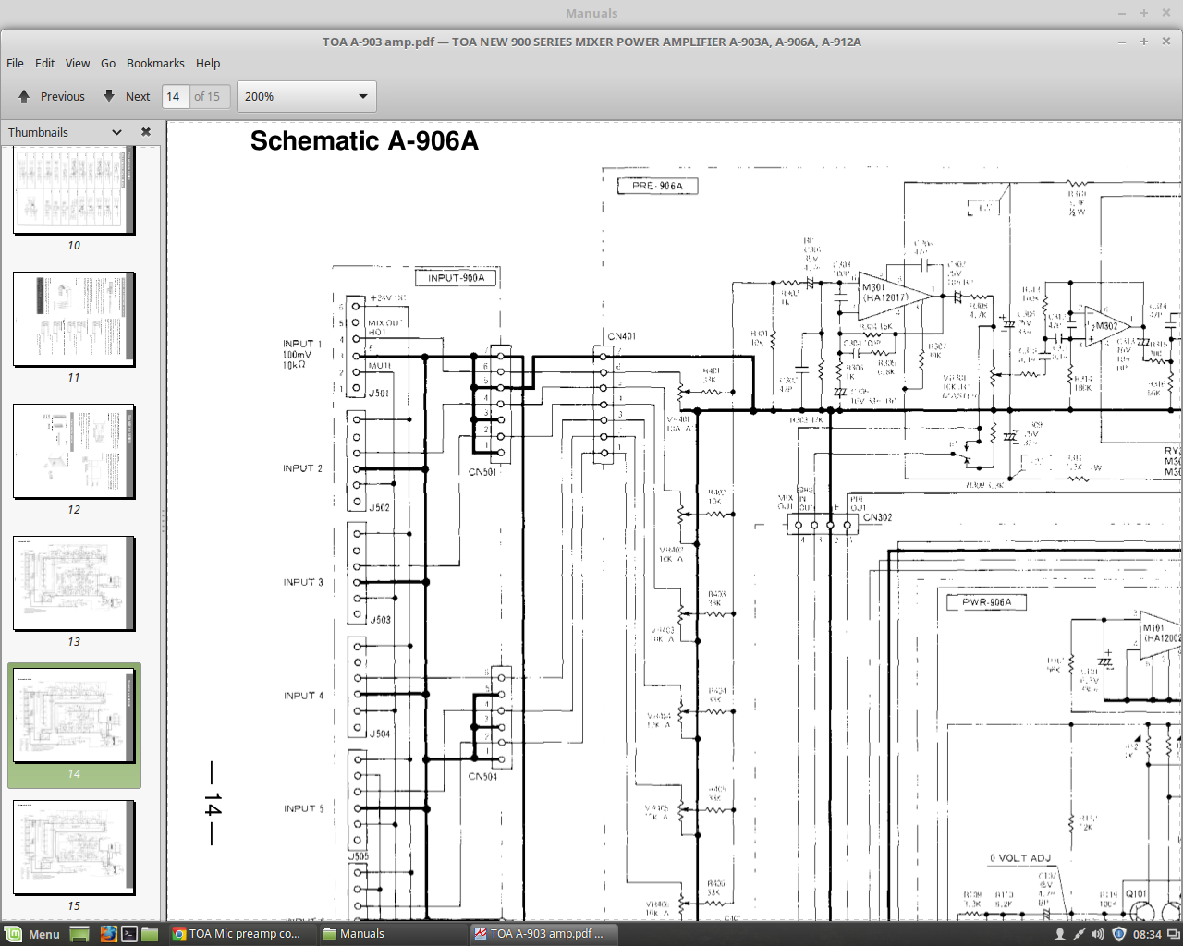Select the page 12 thumbnail
1183x946 pixels.
(x=74, y=451)
